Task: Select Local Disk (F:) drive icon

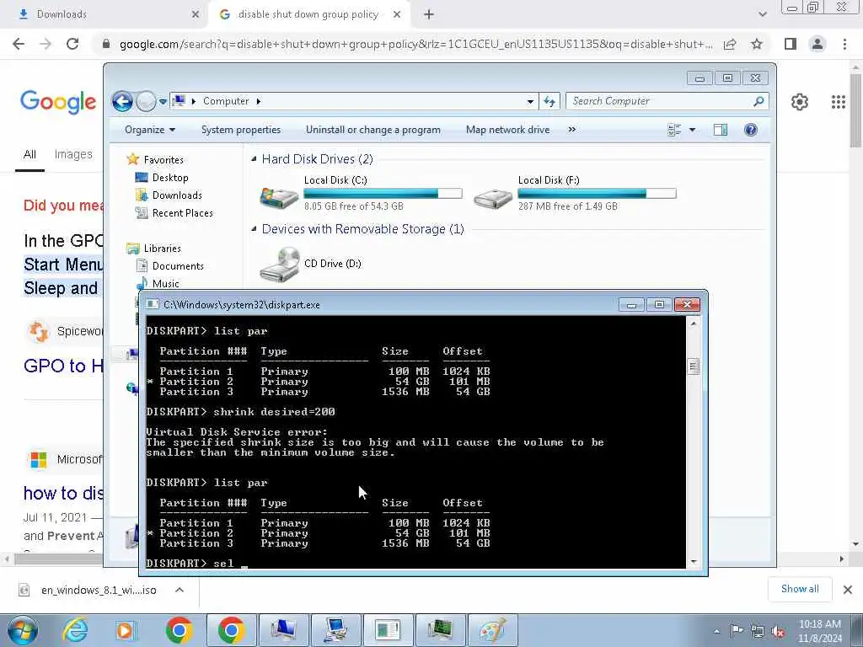Action: [493, 198]
